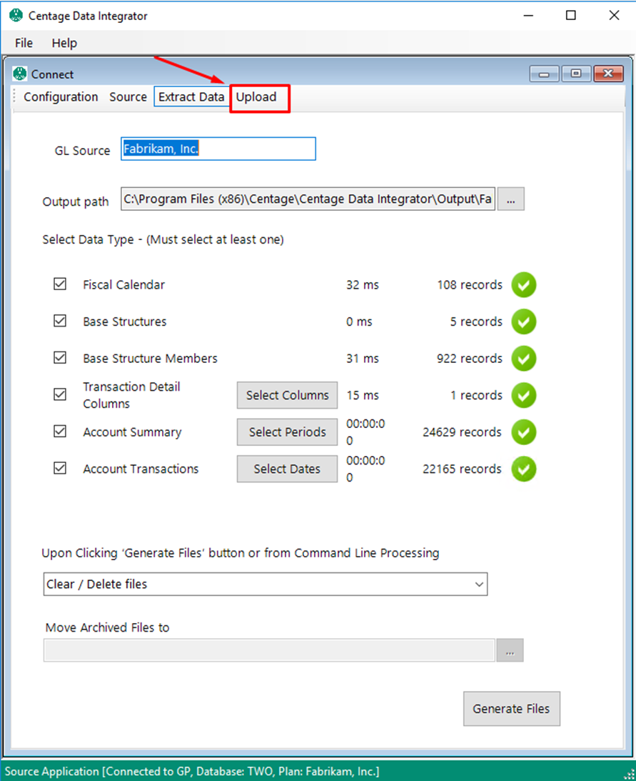This screenshot has height=781, width=636.
Task: Close the Centage Data Integrator main window
Action: (x=614, y=16)
